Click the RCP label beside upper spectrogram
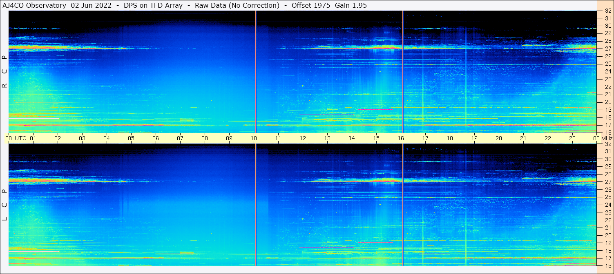The image size is (614, 274). tap(4, 71)
